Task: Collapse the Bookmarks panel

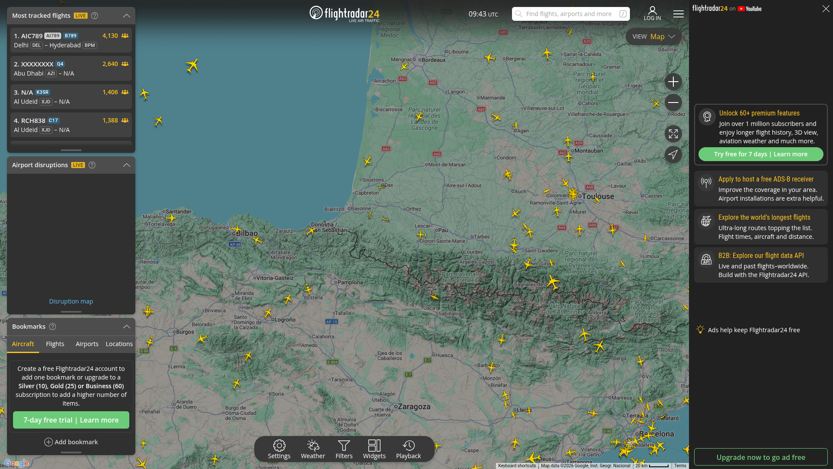Action: 126,327
